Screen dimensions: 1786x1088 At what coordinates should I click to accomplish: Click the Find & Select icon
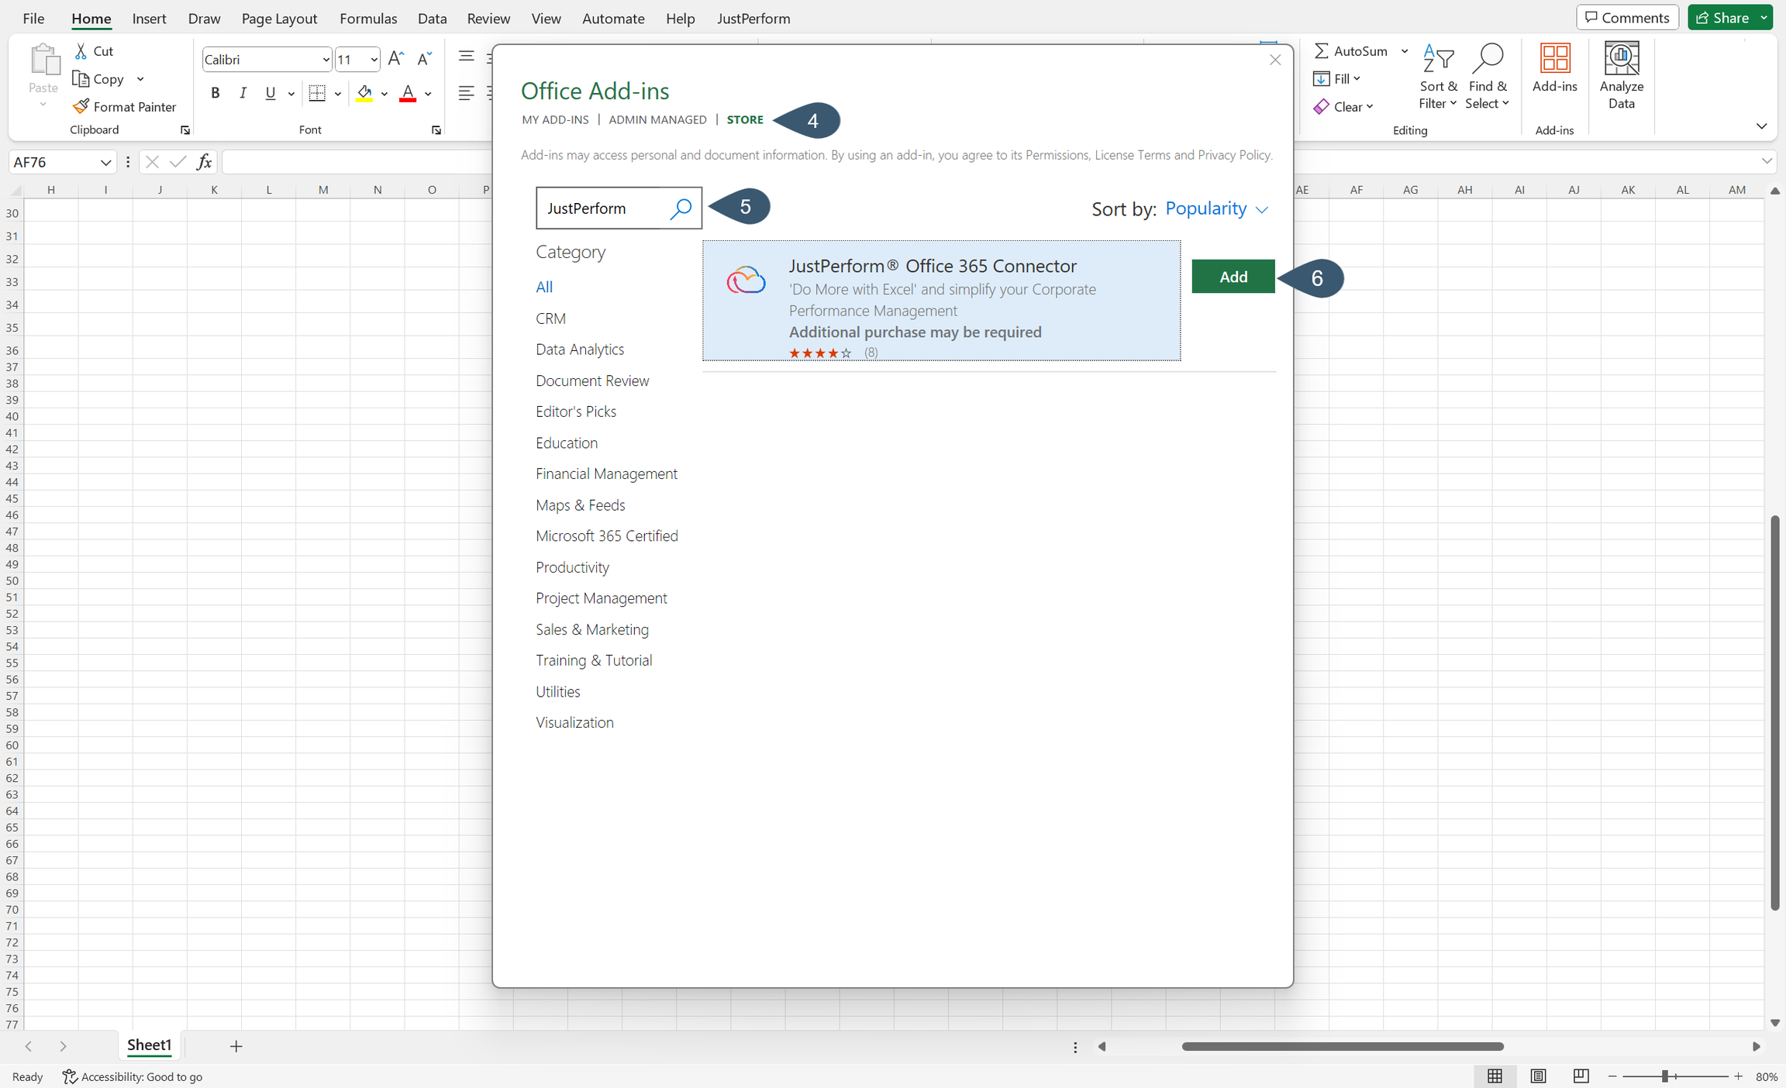point(1487,74)
